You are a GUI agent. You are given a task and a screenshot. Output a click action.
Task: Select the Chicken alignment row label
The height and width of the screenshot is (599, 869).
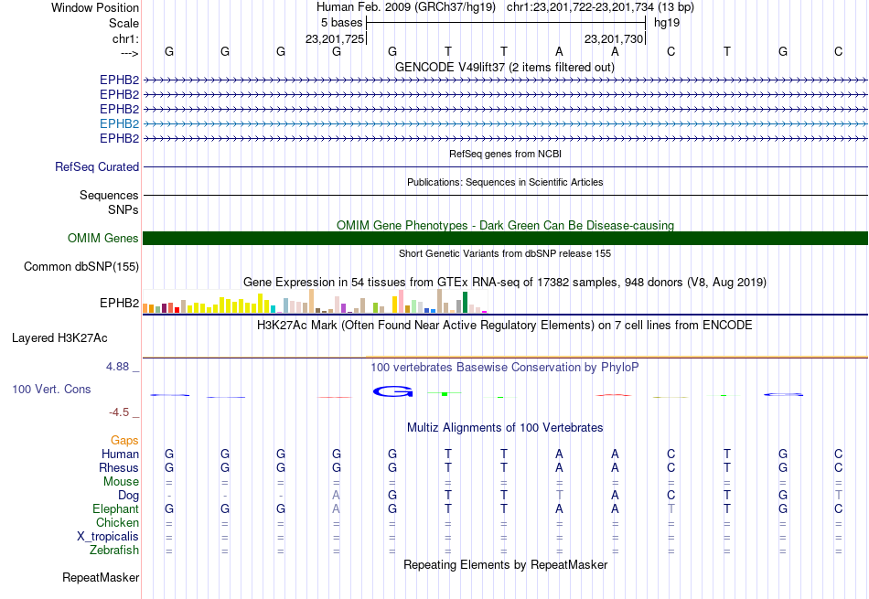(117, 522)
